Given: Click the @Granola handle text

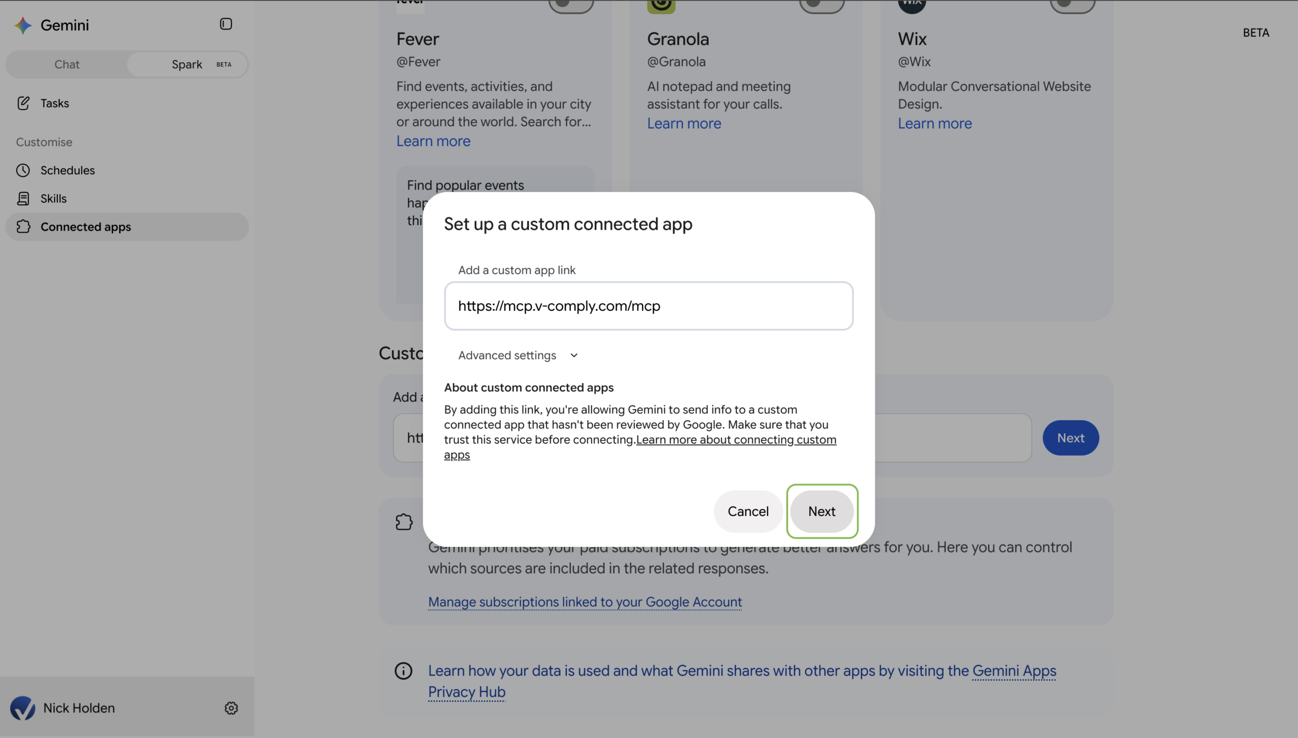Looking at the screenshot, I should tap(676, 61).
